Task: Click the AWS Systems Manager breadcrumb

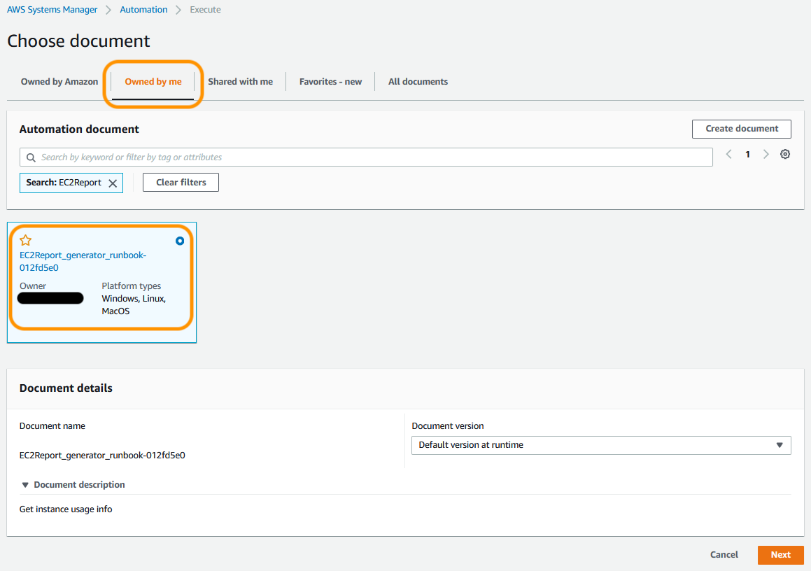Action: coord(52,9)
